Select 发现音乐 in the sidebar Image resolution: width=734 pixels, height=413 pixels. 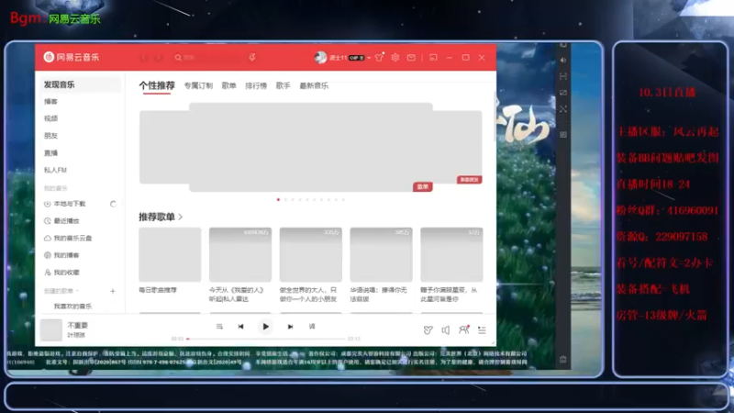[x=80, y=84]
